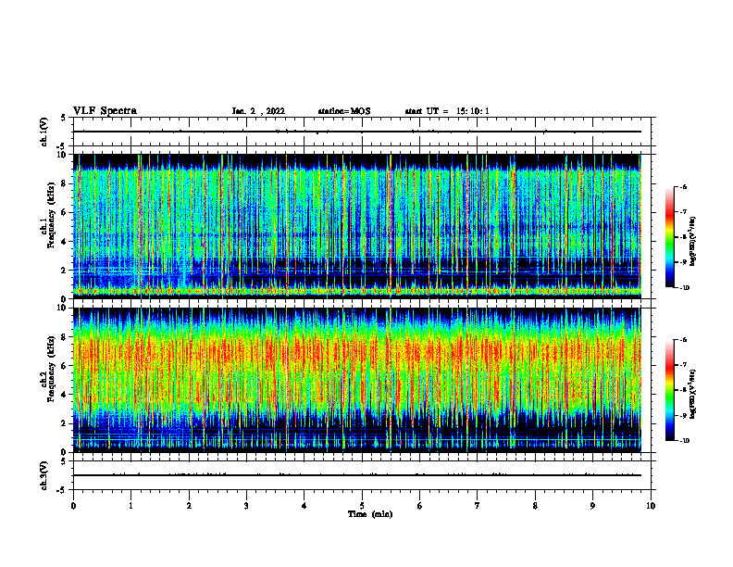Click ch.1 frequency axis tick label "6"
The height and width of the screenshot is (567, 733).
click(64, 212)
